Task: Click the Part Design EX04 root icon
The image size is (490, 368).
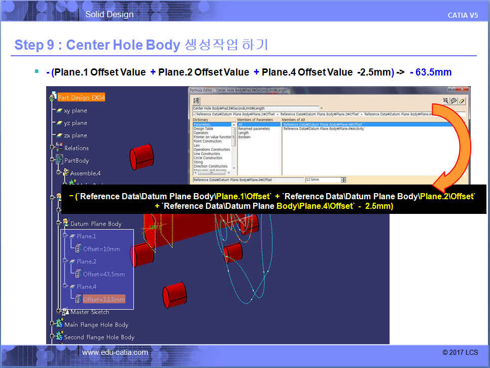Action: click(53, 97)
